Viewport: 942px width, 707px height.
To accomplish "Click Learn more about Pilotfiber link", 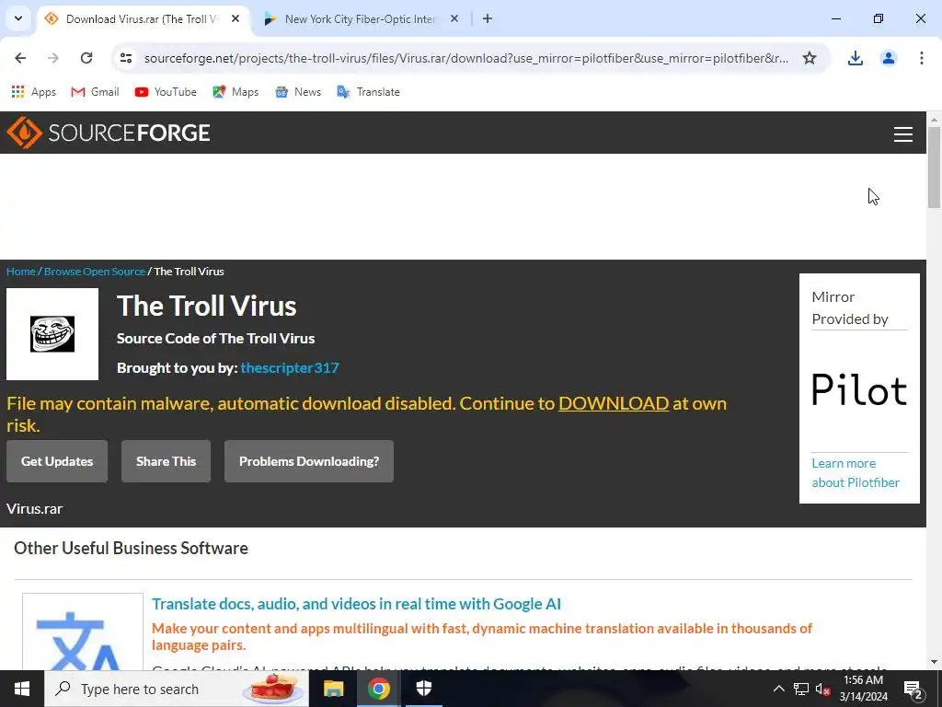I will click(856, 472).
